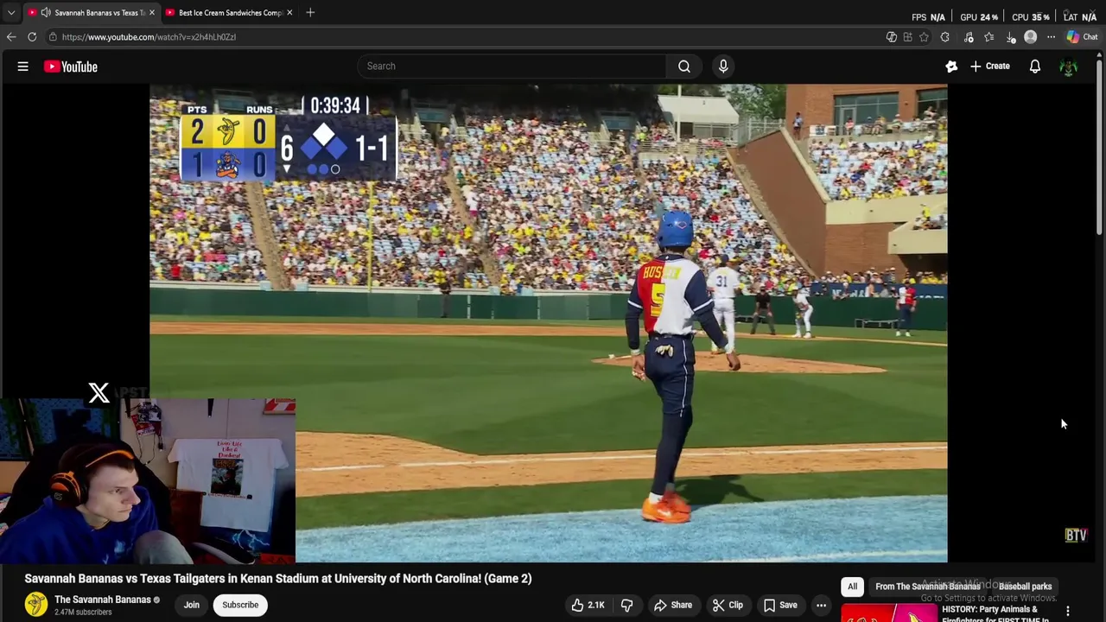Start voice search with the microphone icon
Screen dimensions: 1106x622
(x=723, y=66)
